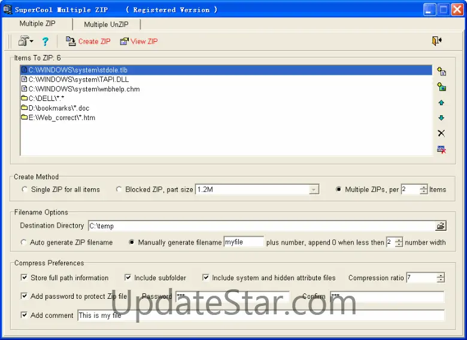The height and width of the screenshot is (340, 467).
Task: Click the add folder icon beside list
Action: pos(441,87)
